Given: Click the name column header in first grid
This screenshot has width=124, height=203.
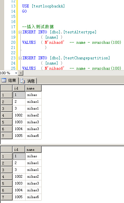Looking at the screenshot, I should 33,88.
